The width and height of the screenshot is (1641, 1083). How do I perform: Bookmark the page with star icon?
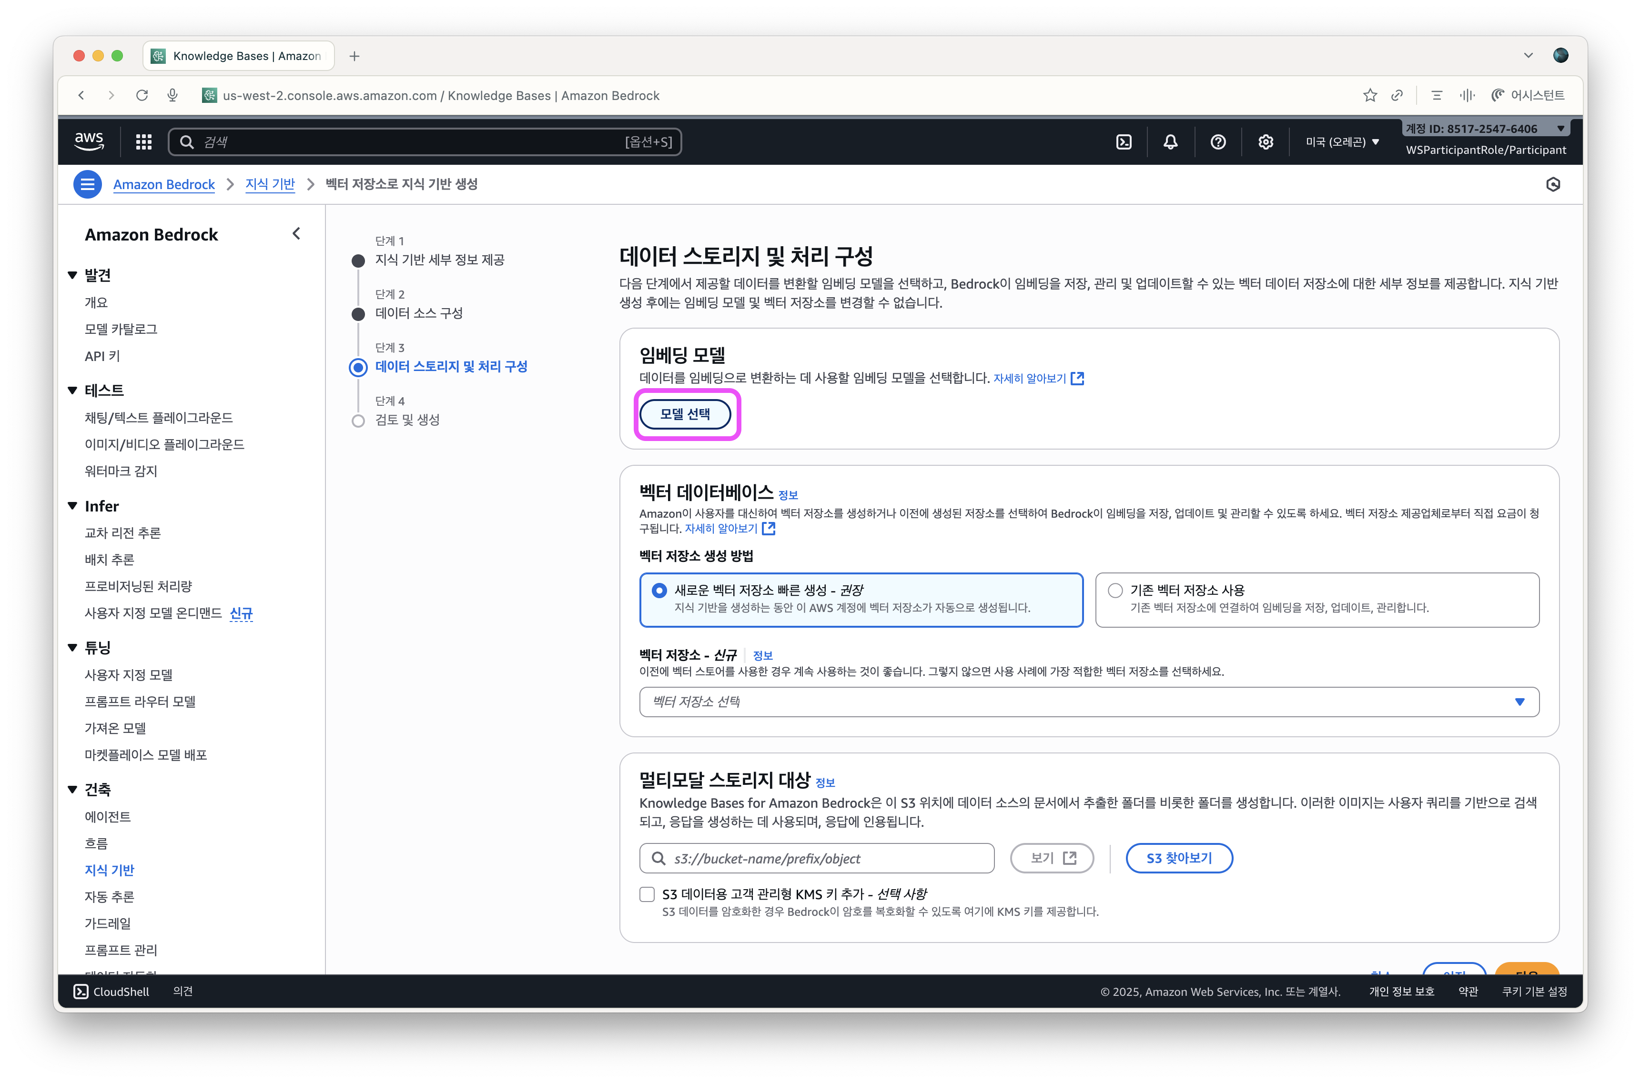click(x=1370, y=95)
